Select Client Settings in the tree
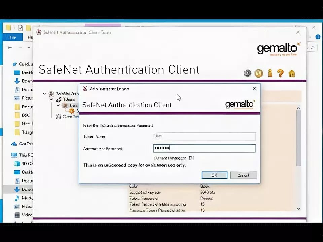Image resolution: width=323 pixels, height=242 pixels. [68, 117]
